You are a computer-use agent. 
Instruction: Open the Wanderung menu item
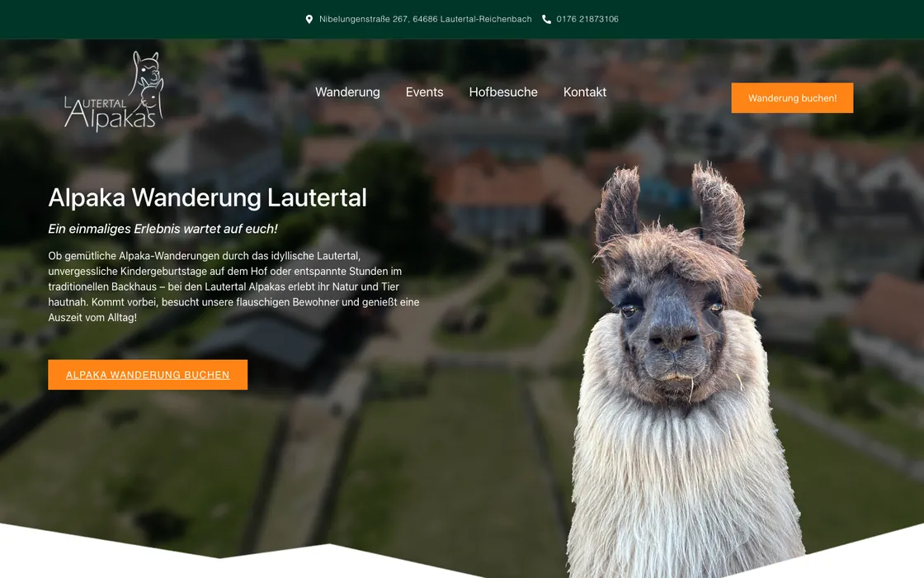click(x=347, y=92)
